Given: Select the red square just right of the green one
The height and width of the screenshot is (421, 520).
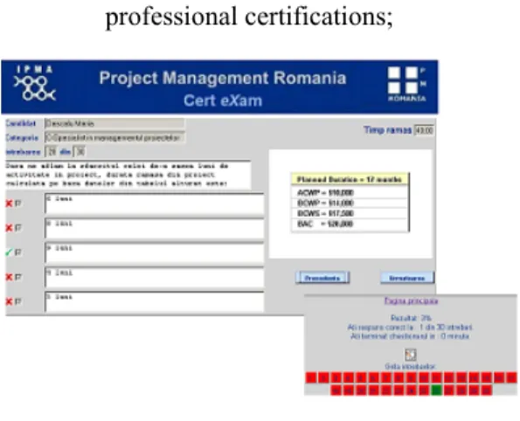Looking at the screenshot, I should 448,390.
